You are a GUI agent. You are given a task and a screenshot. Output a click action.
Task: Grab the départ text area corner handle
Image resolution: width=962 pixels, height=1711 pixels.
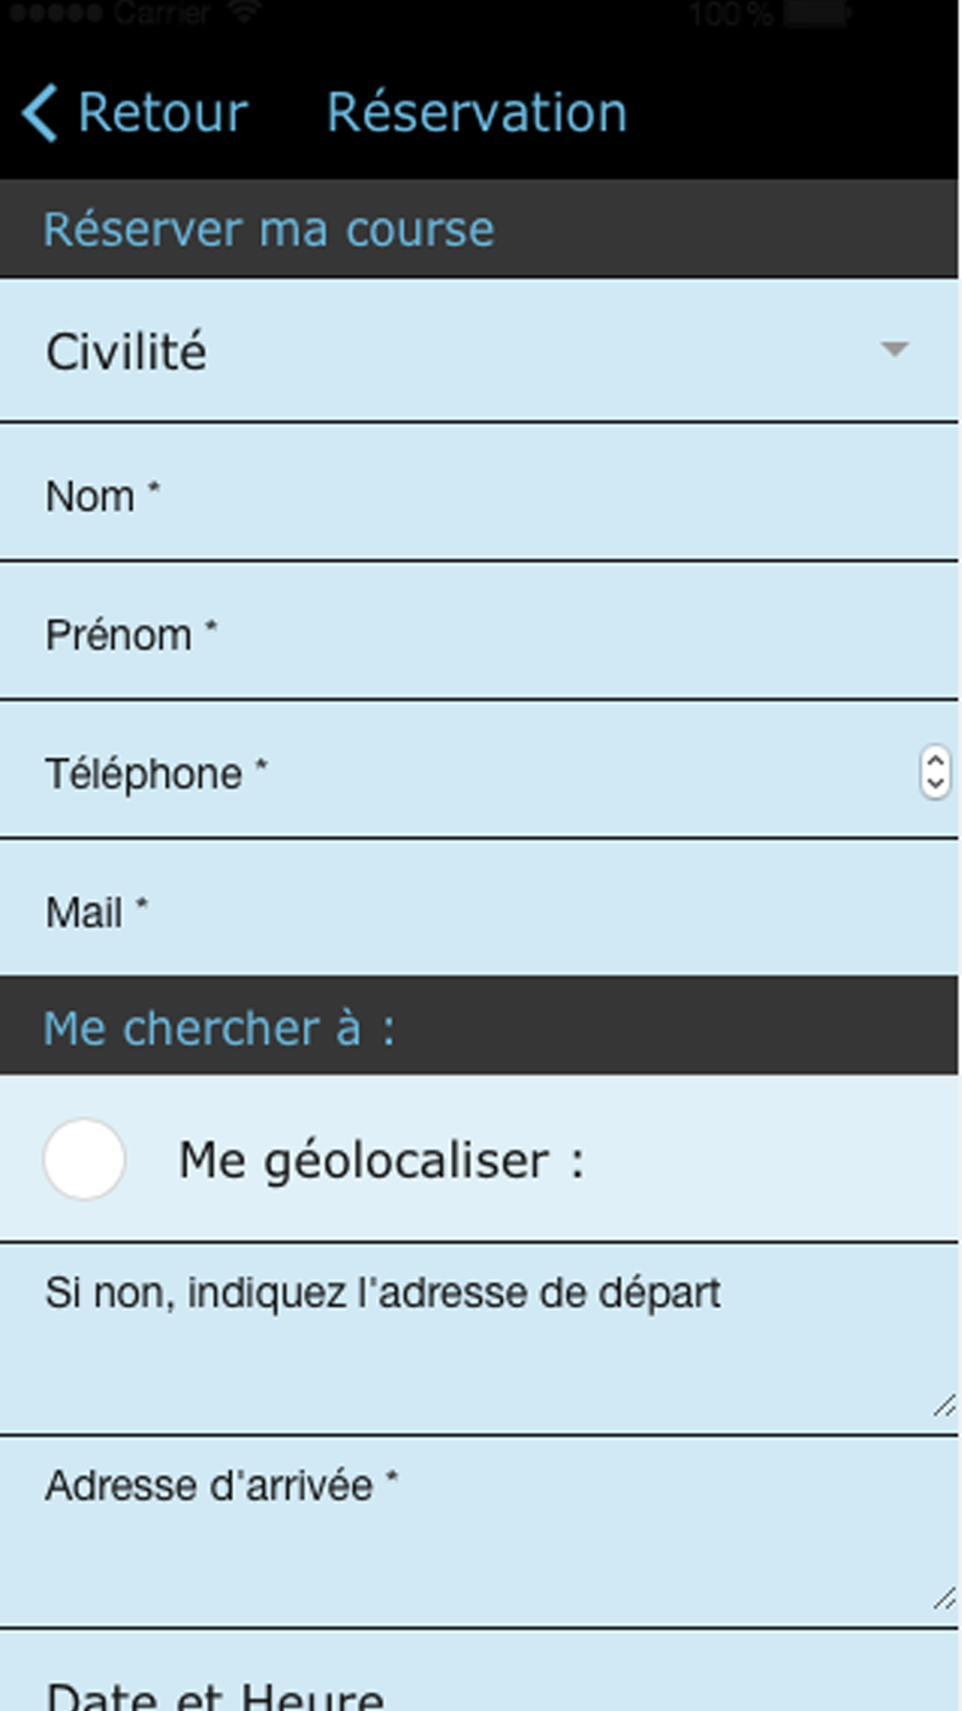(944, 1405)
